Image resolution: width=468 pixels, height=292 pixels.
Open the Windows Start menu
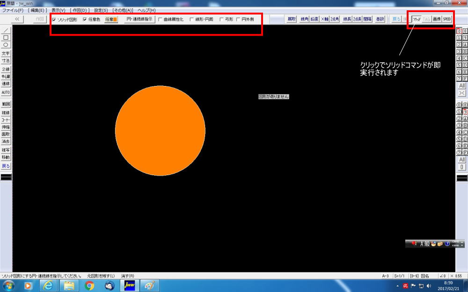(8, 286)
